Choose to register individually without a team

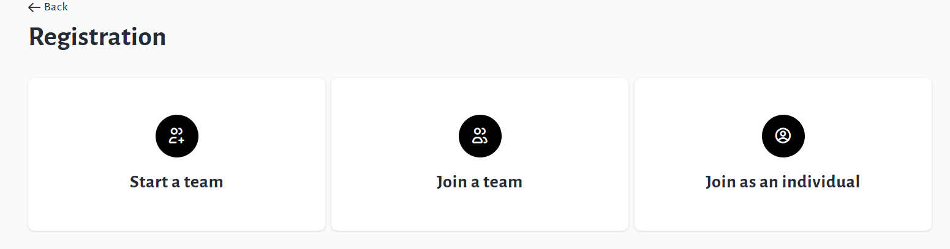click(x=783, y=154)
